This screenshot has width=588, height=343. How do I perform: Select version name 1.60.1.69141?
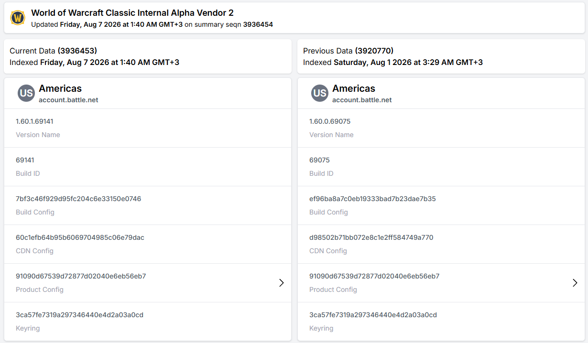tap(34, 121)
